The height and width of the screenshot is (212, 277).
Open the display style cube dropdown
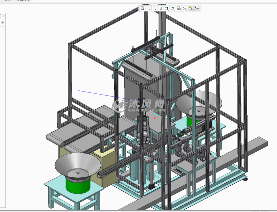coord(167,8)
